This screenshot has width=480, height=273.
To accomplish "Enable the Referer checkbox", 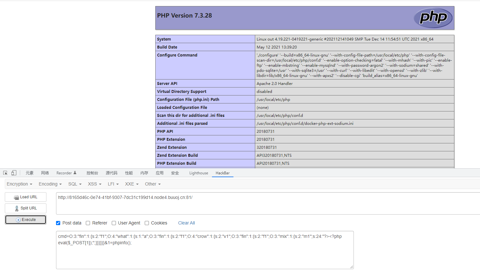I will (88, 223).
